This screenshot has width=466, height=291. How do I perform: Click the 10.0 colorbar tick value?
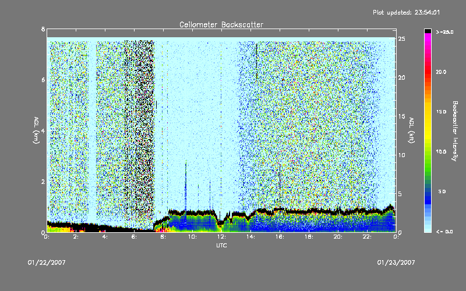(x=441, y=152)
